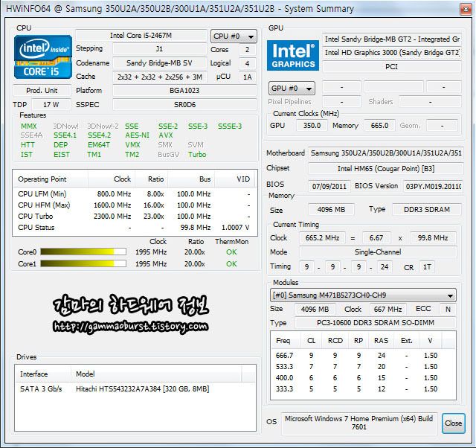This screenshot has height=448, width=476.
Task: Click the module clock 667 MHz field
Action: pos(387,309)
